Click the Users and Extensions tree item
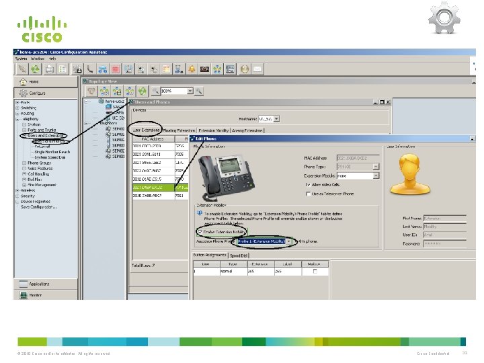Viewport: 484px width, 363px height. pos(45,136)
